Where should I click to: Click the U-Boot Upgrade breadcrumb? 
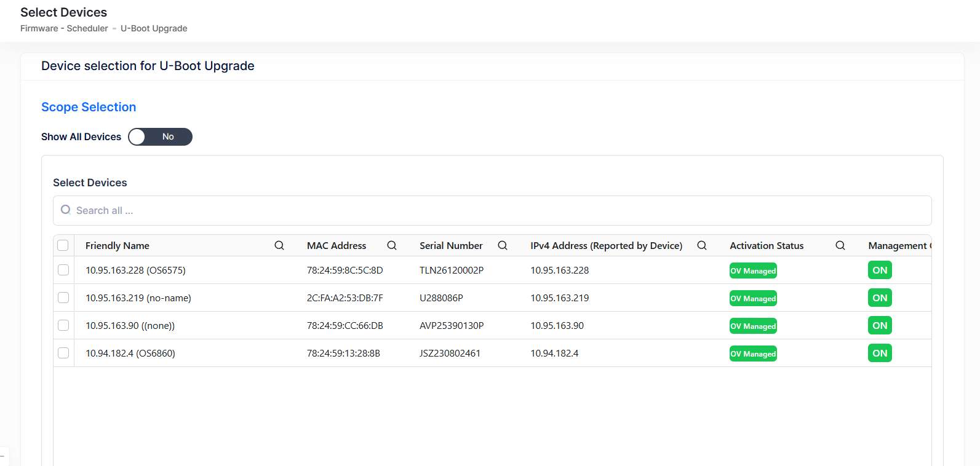154,28
